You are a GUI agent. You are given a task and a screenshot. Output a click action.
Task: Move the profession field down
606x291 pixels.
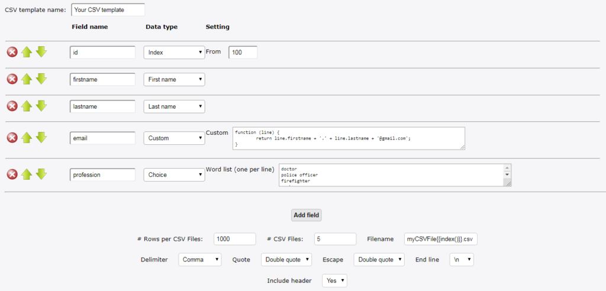click(x=41, y=174)
